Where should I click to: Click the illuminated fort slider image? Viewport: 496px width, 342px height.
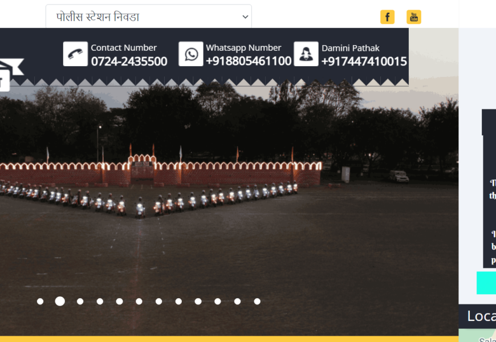228,171
